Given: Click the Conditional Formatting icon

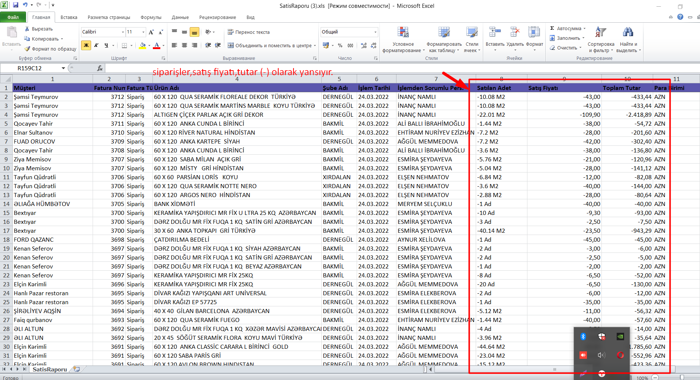Looking at the screenshot, I should (403, 33).
